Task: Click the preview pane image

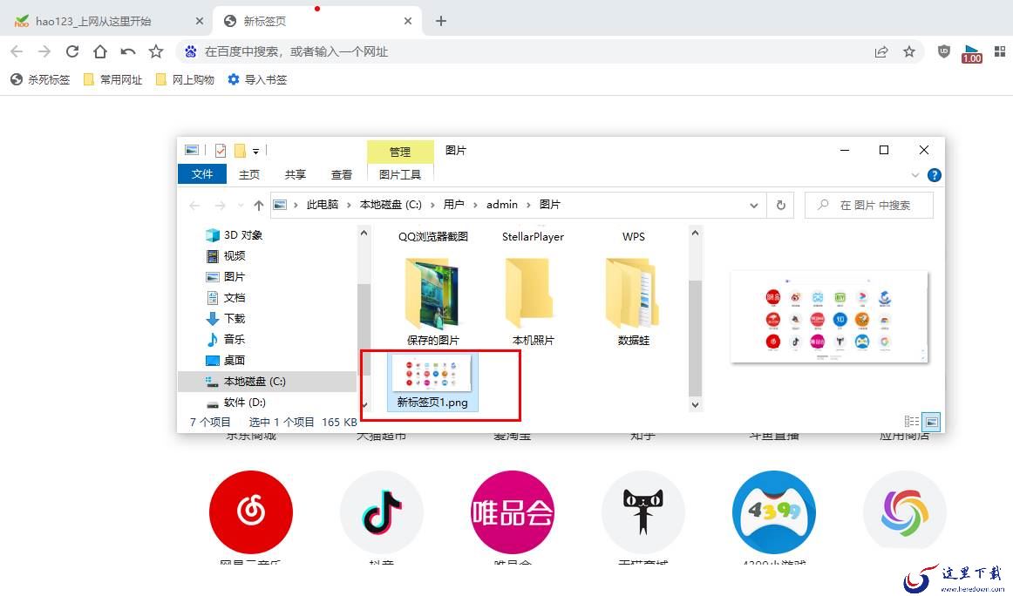Action: tap(830, 317)
